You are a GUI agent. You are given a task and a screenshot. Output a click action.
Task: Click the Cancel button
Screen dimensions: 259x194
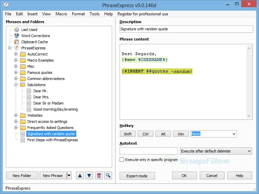click(x=212, y=176)
